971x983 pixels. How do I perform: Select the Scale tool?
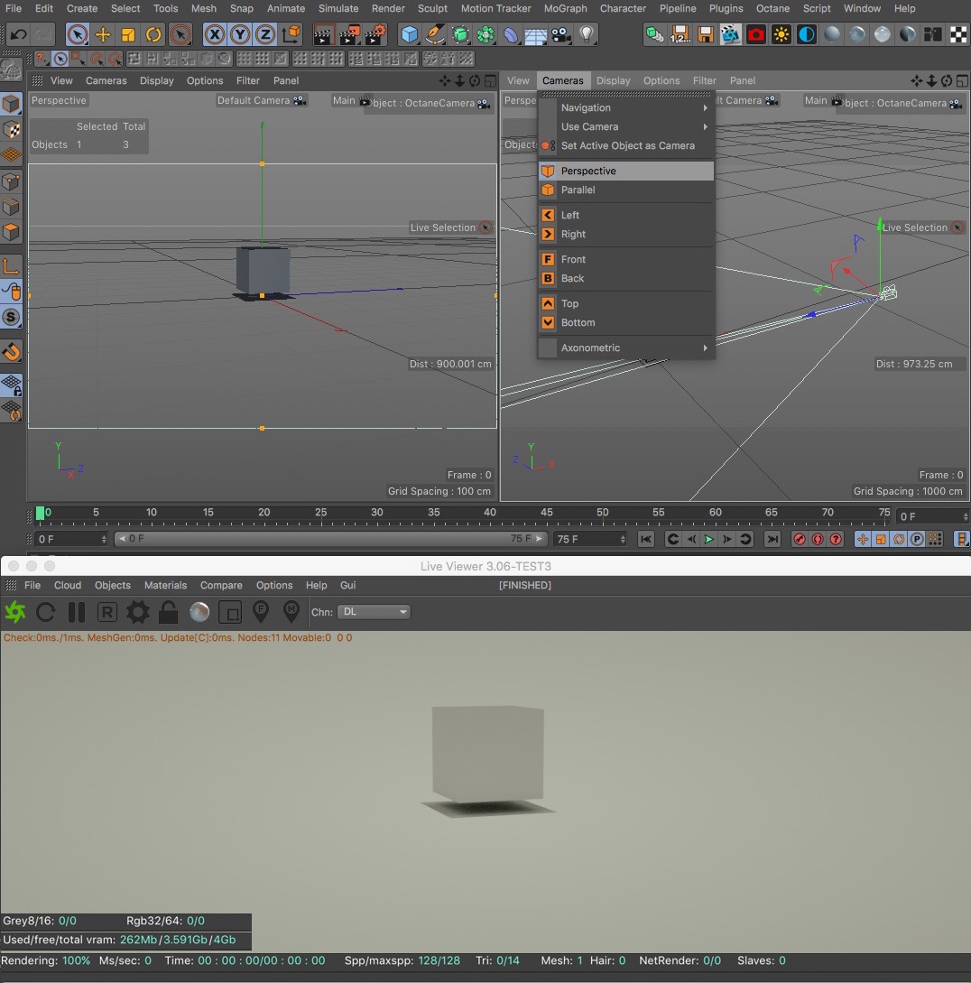click(128, 34)
